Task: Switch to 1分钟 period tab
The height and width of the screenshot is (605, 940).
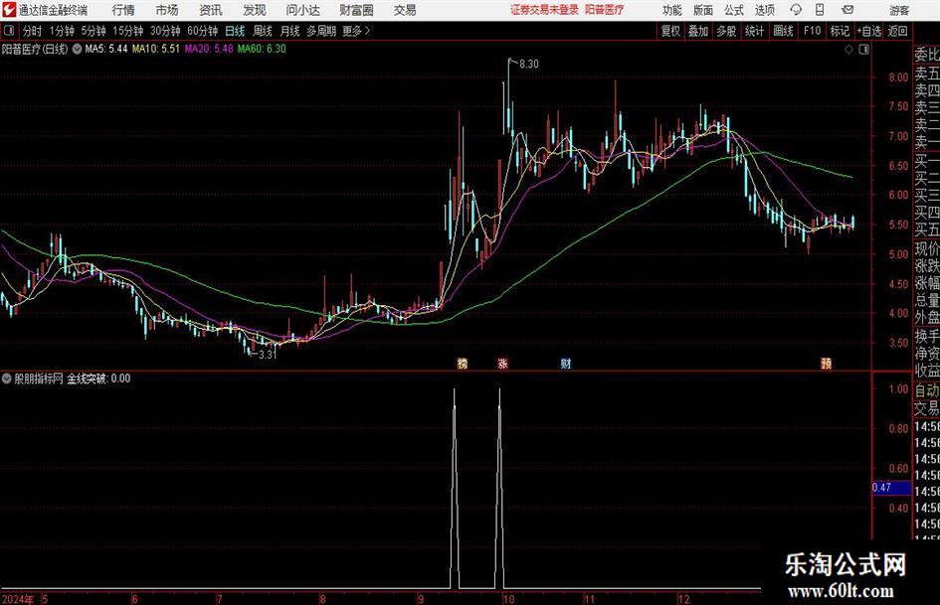Action: coord(61,31)
